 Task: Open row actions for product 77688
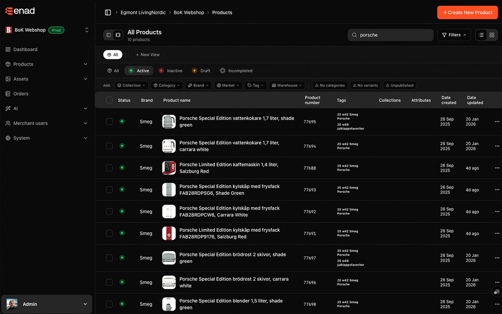point(497,168)
